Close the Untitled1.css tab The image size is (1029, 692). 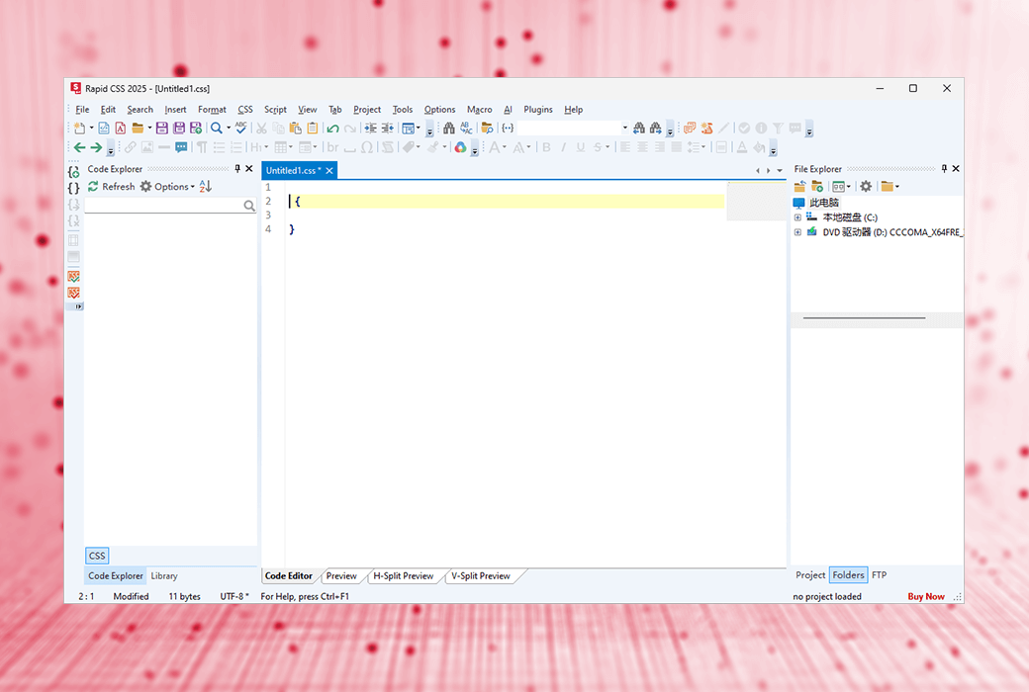tap(329, 171)
